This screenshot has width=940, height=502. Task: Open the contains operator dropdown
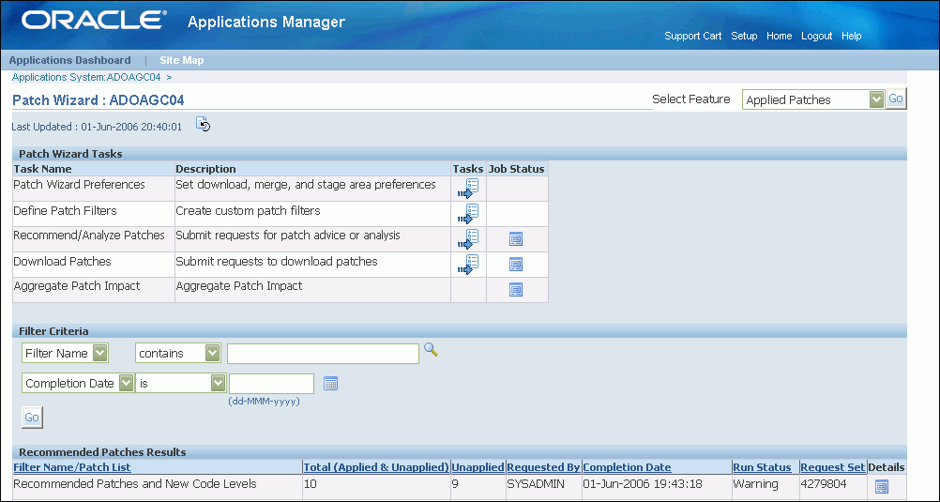(x=178, y=353)
